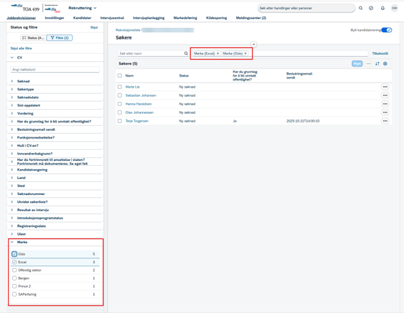Open notifications bell icon

pos(383,8)
